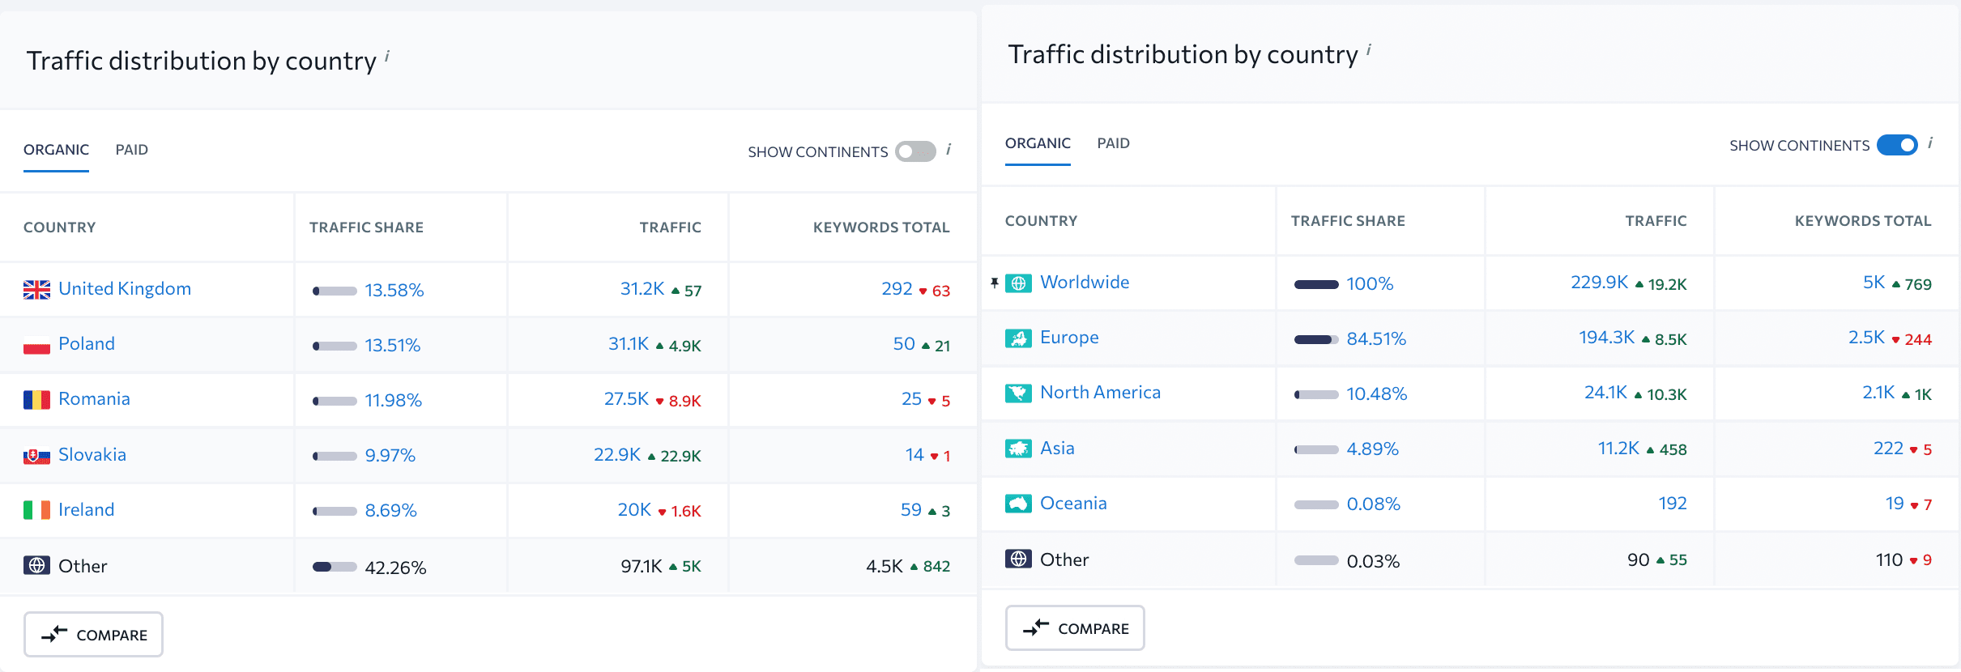This screenshot has width=1961, height=672.
Task: Click the 11.2K Asia traffic value
Action: click(1618, 449)
